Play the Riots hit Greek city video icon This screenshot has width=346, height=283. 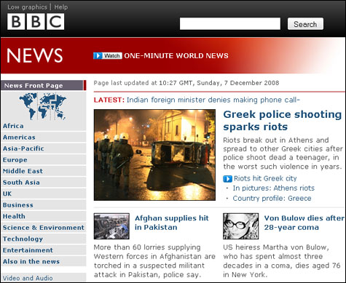[x=227, y=179]
